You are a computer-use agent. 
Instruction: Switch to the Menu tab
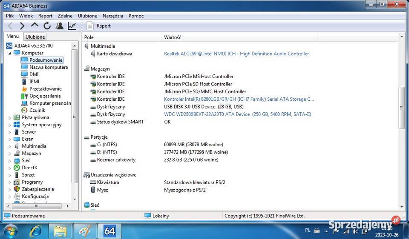[13, 36]
